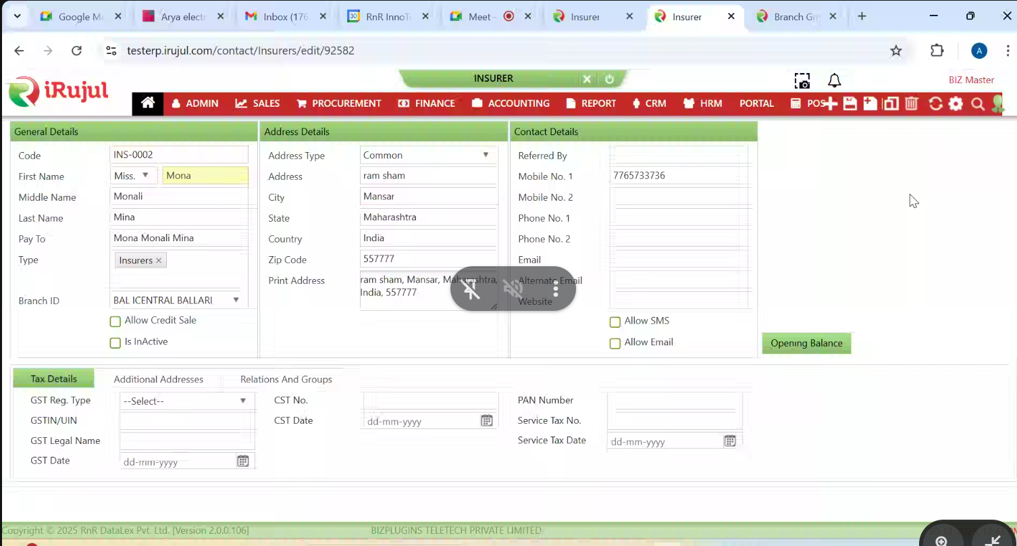This screenshot has height=546, width=1017.
Task: Remove the Insurers tag from Type
Action: coord(159,261)
